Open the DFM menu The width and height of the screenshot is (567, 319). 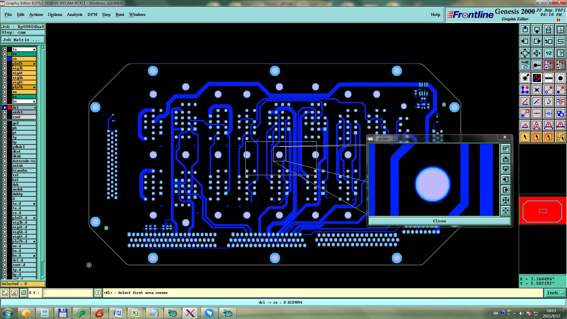(92, 14)
